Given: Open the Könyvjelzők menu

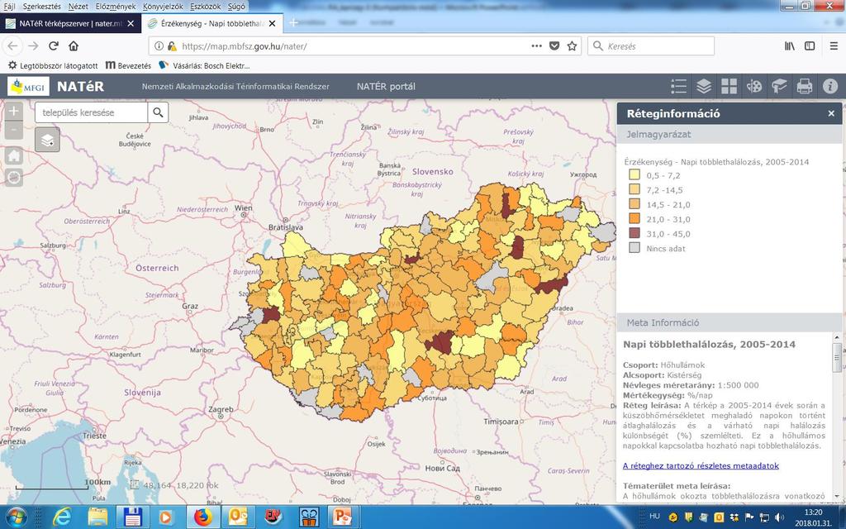Looking at the screenshot, I should pos(163,7).
